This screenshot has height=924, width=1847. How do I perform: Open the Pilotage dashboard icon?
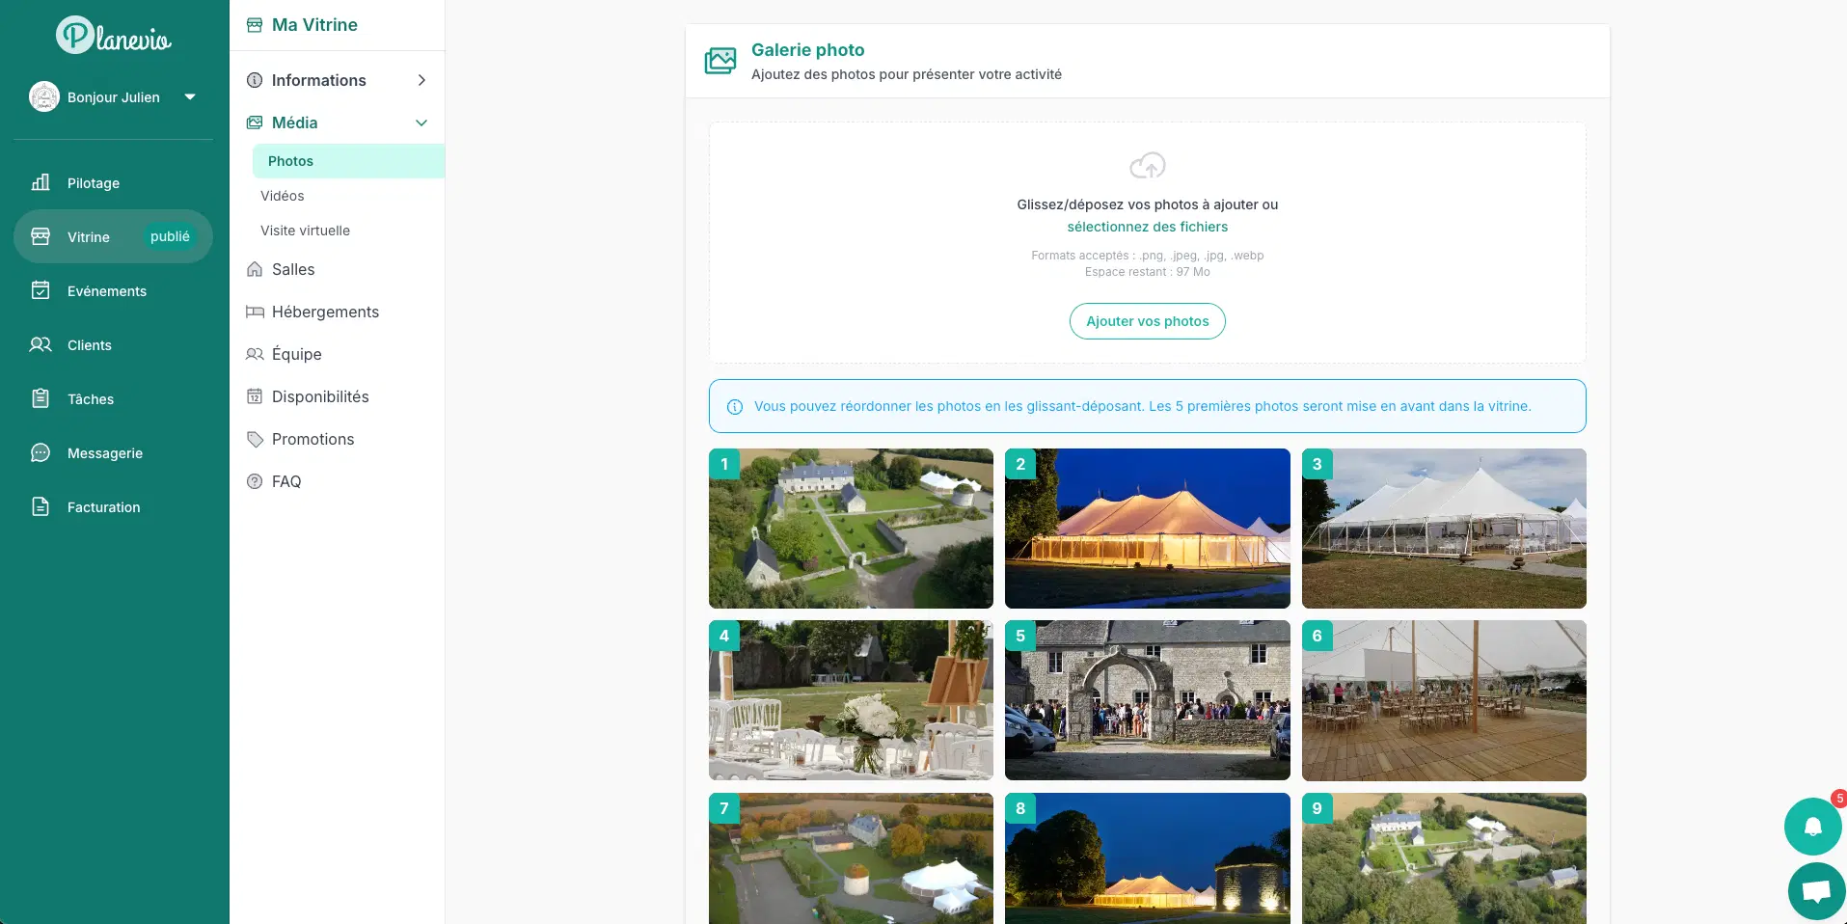pyautogui.click(x=41, y=183)
